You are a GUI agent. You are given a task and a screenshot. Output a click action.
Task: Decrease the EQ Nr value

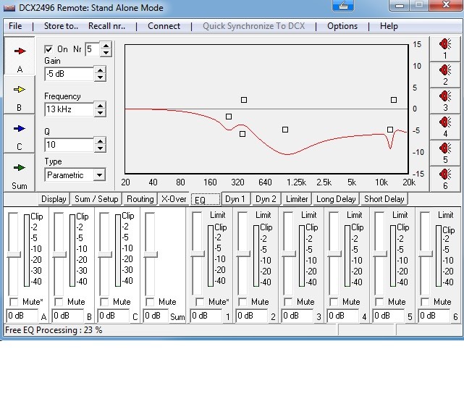(x=106, y=53)
